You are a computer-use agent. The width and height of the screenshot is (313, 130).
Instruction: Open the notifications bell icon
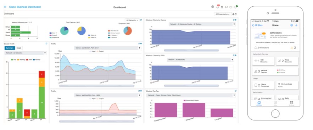(218, 7)
